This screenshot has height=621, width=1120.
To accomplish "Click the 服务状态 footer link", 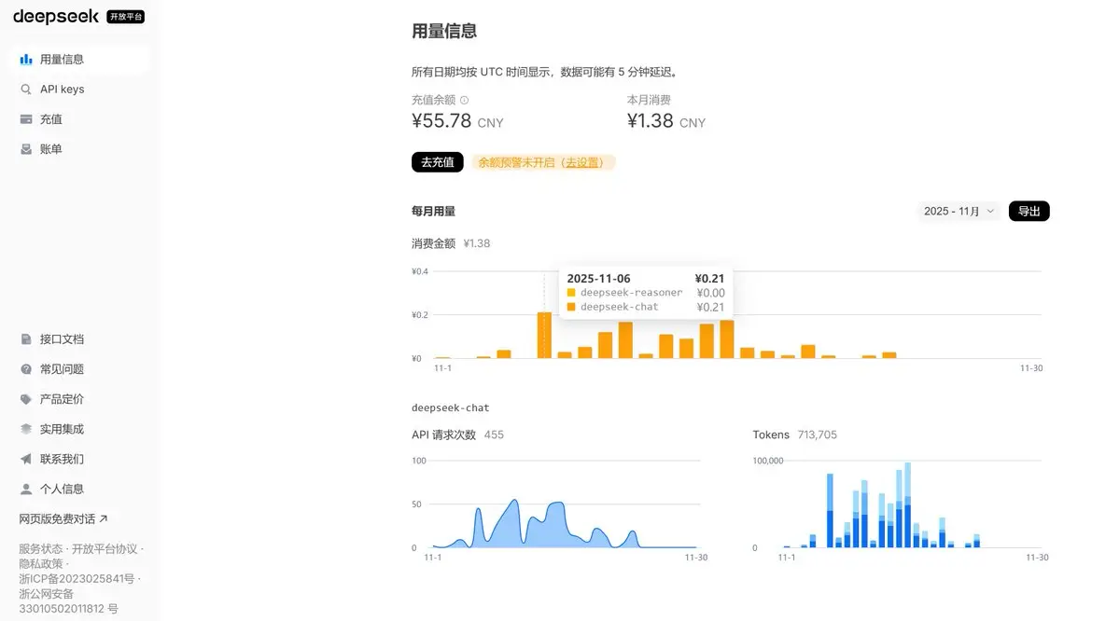I will coord(41,548).
